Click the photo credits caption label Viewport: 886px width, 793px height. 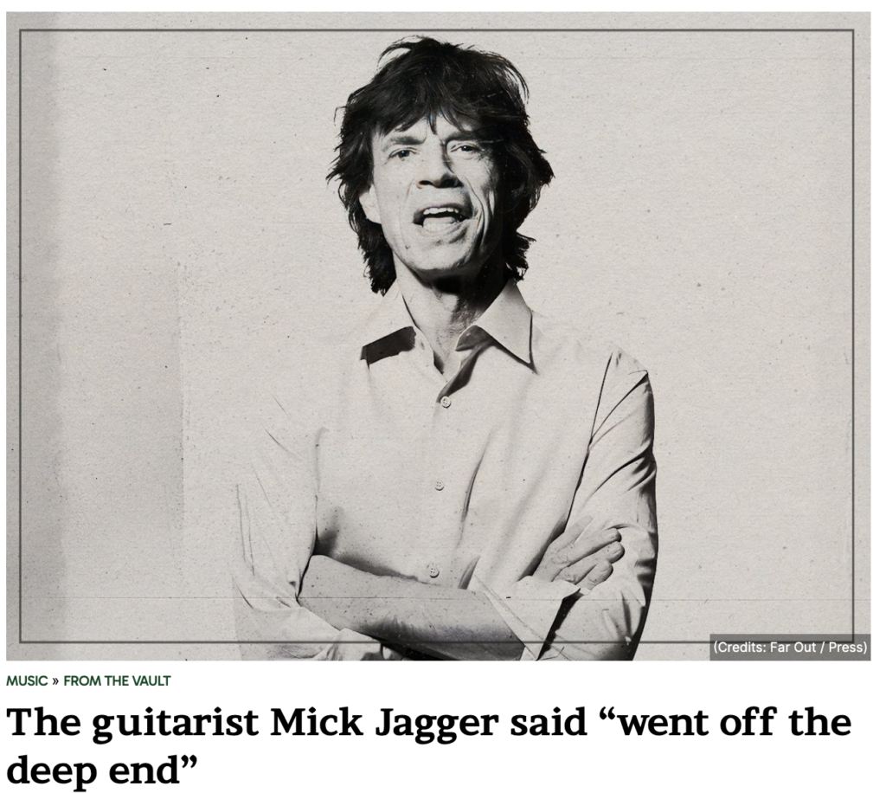[x=790, y=647]
